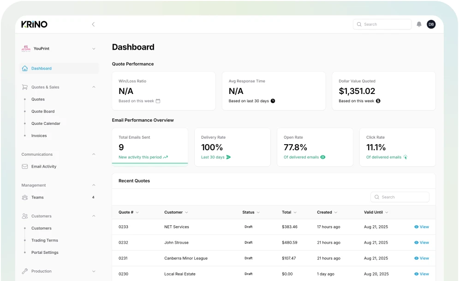View quote 0231 for Canberra Minor League
459x281 pixels.
422,258
